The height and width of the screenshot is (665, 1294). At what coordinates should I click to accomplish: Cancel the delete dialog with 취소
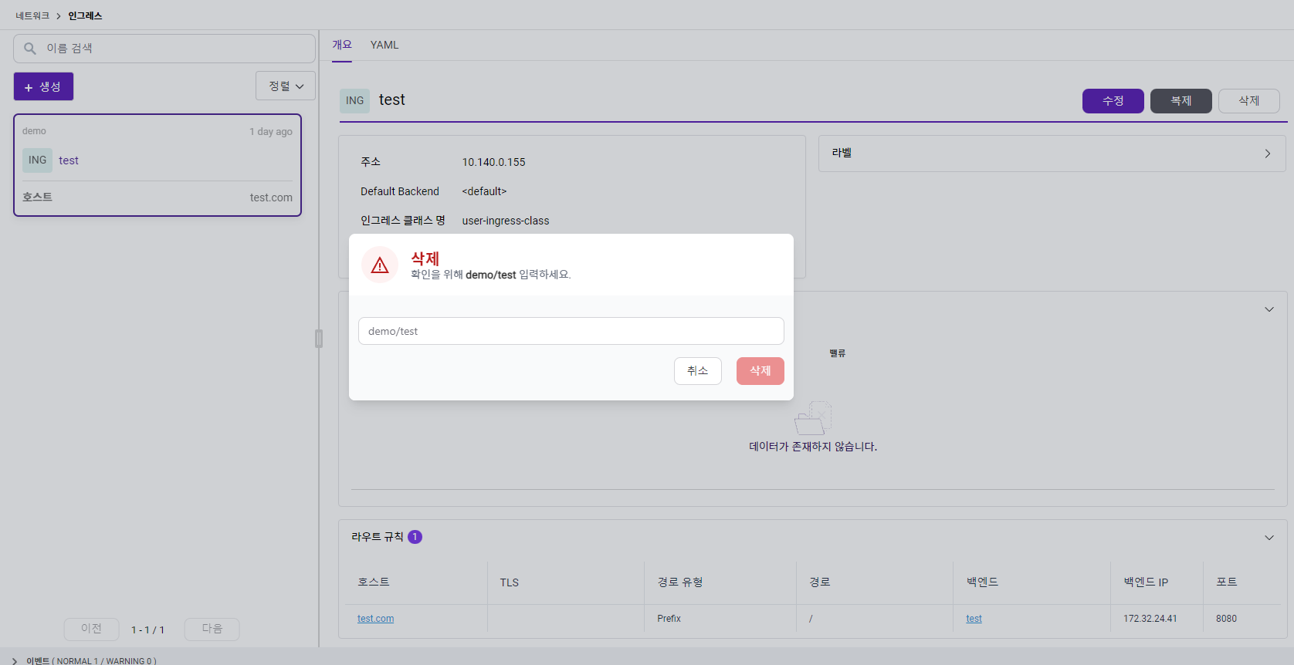[697, 371]
